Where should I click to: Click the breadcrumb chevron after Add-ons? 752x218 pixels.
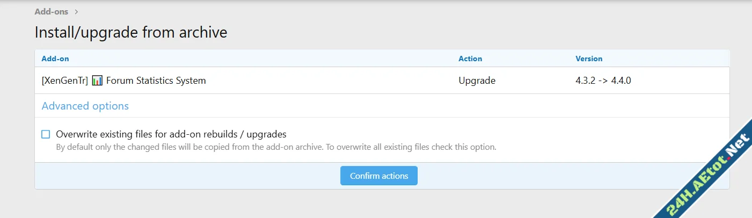pos(77,11)
